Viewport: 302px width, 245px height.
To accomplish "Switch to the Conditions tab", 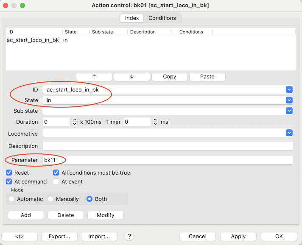I will pyautogui.click(x=162, y=18).
